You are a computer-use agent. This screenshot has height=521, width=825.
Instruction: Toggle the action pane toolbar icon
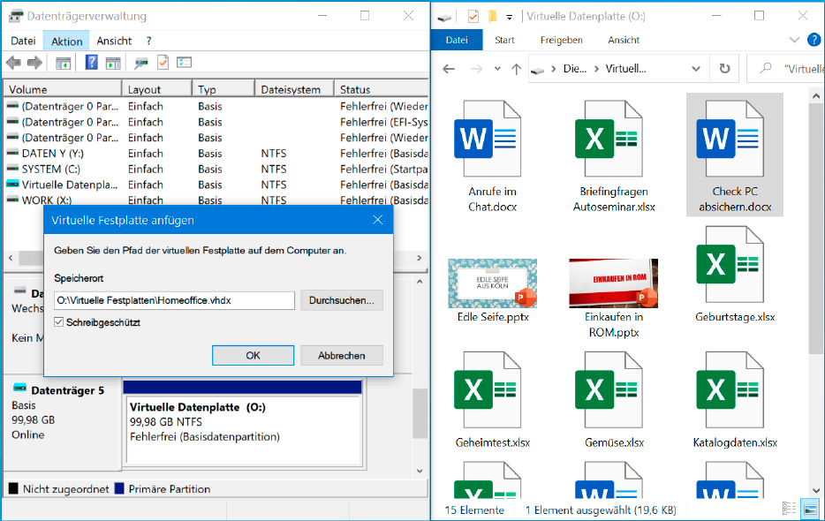113,64
